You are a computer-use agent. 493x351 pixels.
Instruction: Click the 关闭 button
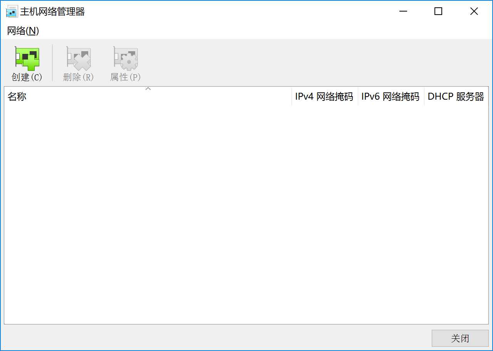(460, 338)
